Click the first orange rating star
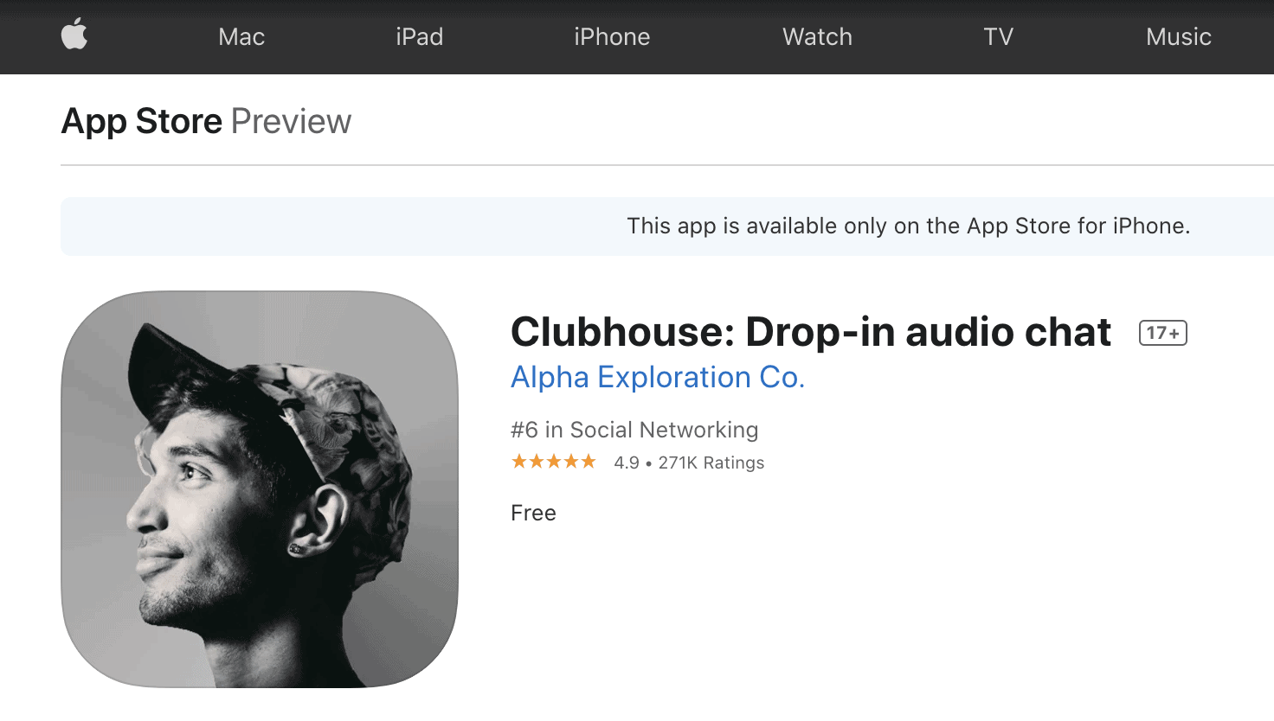The height and width of the screenshot is (721, 1274). [519, 462]
